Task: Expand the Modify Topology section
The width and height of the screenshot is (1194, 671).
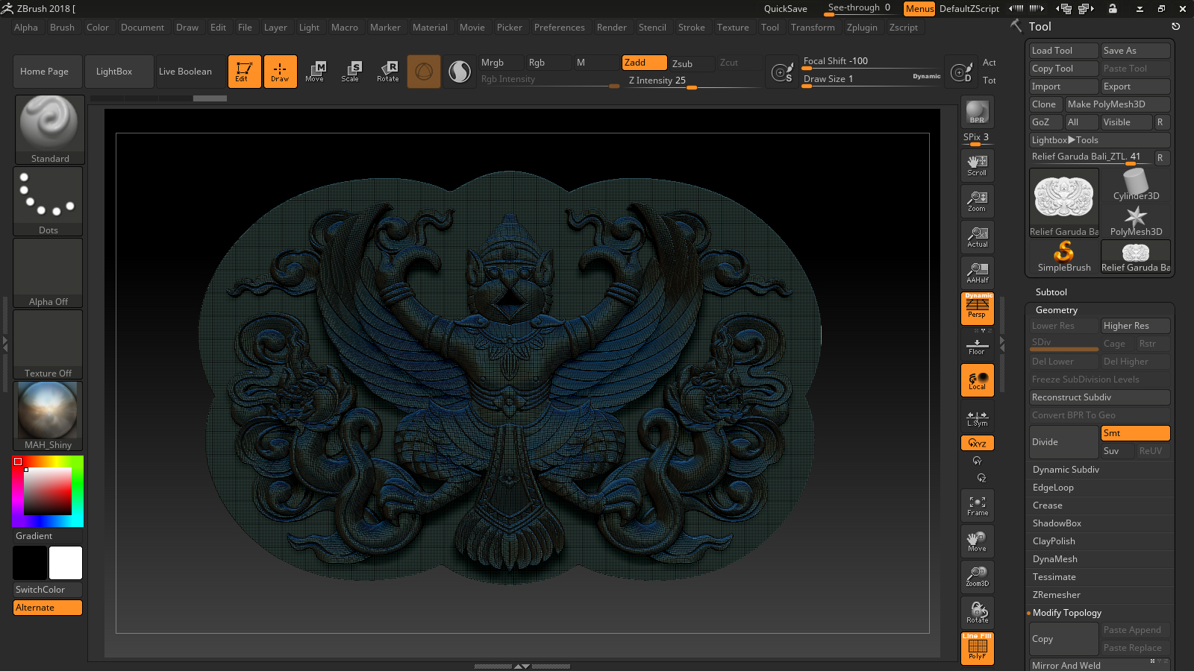Action: [1066, 613]
